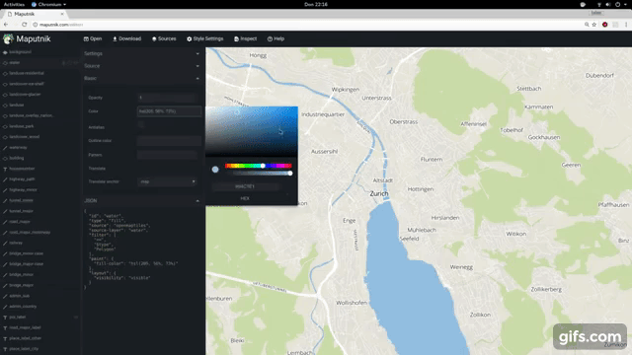Open the Translate anchor map dropdown
Viewport: 632px width, 355px height.
[167, 181]
